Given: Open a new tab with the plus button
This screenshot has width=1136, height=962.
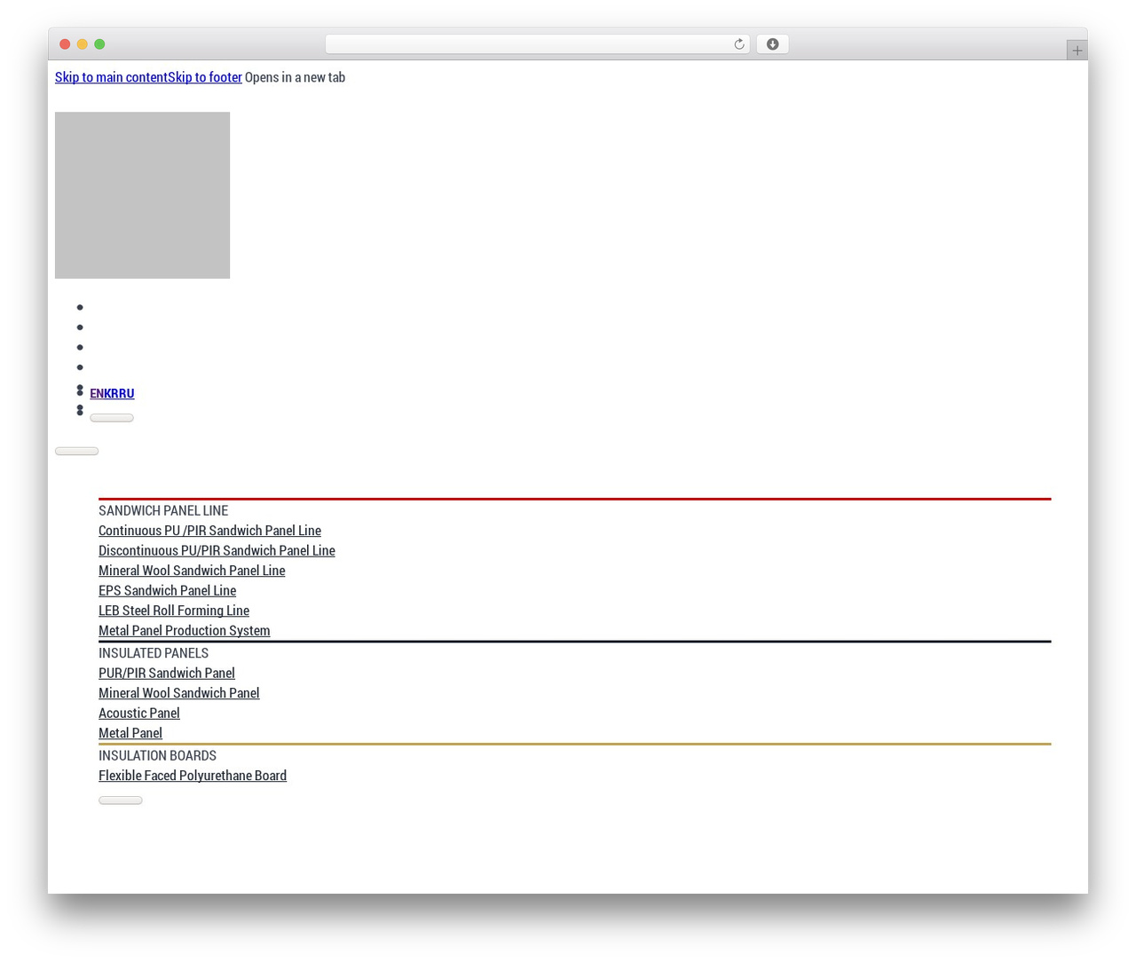Looking at the screenshot, I should pyautogui.click(x=1077, y=51).
